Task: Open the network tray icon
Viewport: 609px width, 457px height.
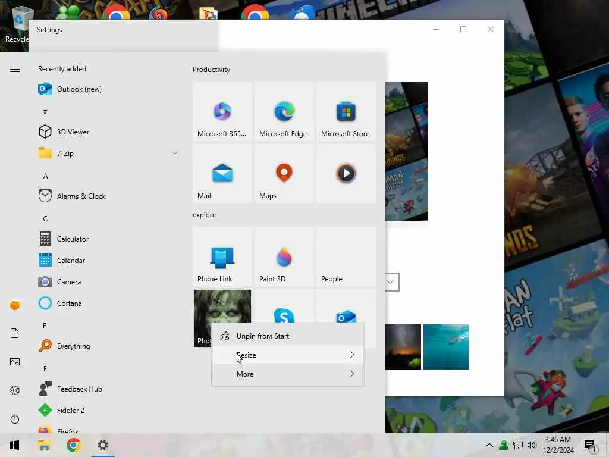Action: [x=518, y=445]
